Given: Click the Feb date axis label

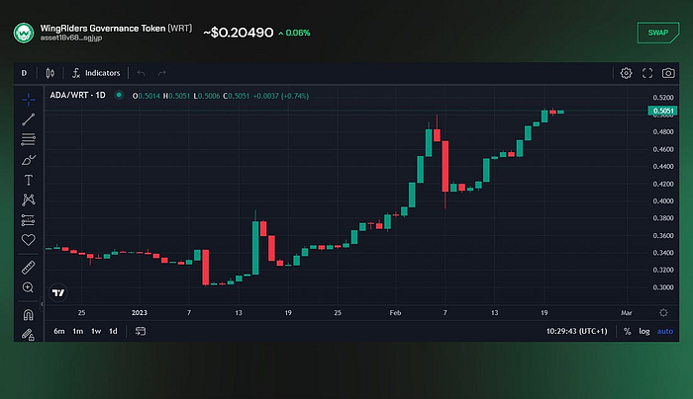Looking at the screenshot, I should pos(395,313).
